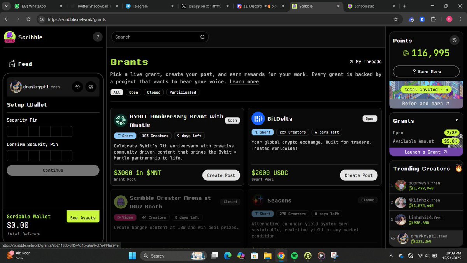Open draykrypt1.fren rank 45 row
The height and width of the screenshot is (263, 467).
click(x=426, y=238)
